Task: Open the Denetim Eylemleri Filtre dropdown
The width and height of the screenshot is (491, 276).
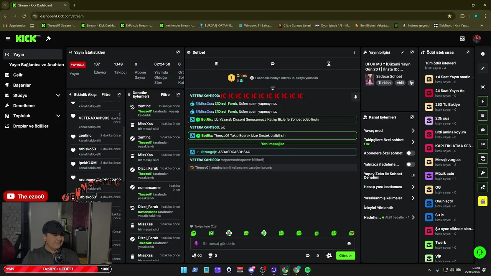Action: tap(165, 95)
